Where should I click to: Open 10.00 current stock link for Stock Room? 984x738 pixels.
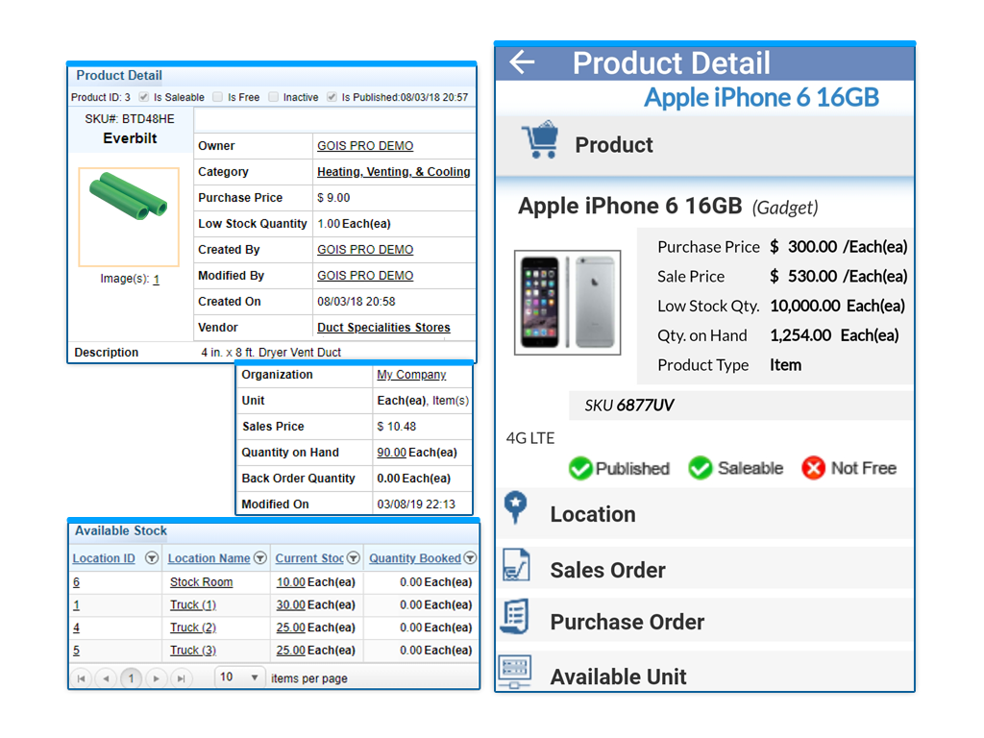point(290,581)
